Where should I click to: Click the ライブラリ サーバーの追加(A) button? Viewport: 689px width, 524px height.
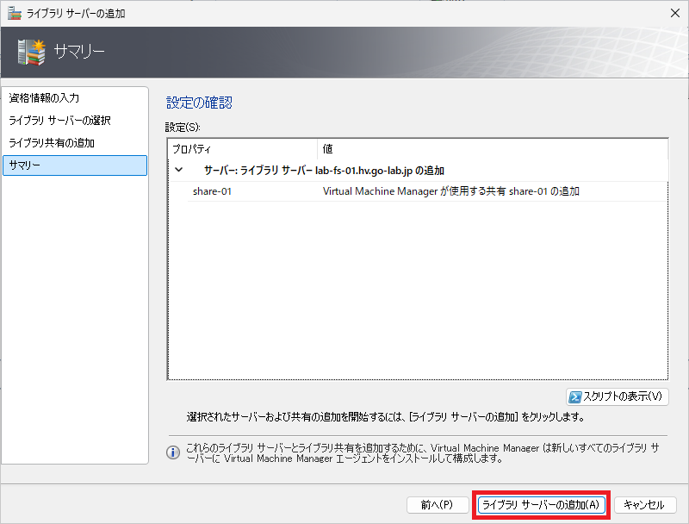click(541, 505)
